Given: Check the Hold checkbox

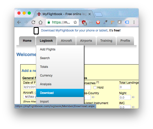Looking at the screenshot, I should [x=95, y=88].
